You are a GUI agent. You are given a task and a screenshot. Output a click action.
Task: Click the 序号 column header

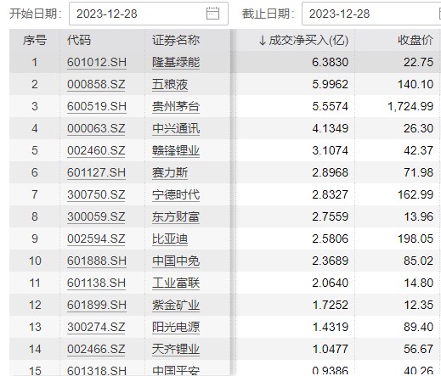35,40
